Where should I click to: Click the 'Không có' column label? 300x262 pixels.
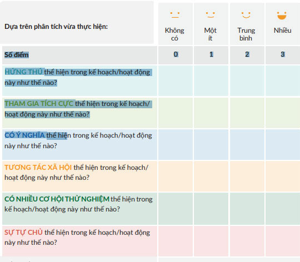pyautogui.click(x=174, y=34)
